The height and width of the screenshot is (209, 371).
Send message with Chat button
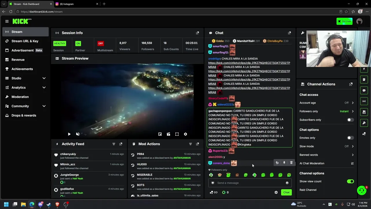(286, 192)
